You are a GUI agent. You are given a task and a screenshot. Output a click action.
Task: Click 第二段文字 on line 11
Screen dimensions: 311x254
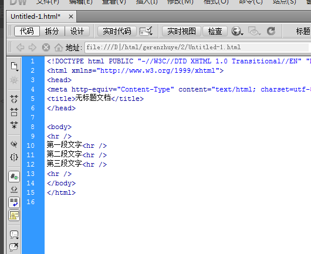point(65,154)
